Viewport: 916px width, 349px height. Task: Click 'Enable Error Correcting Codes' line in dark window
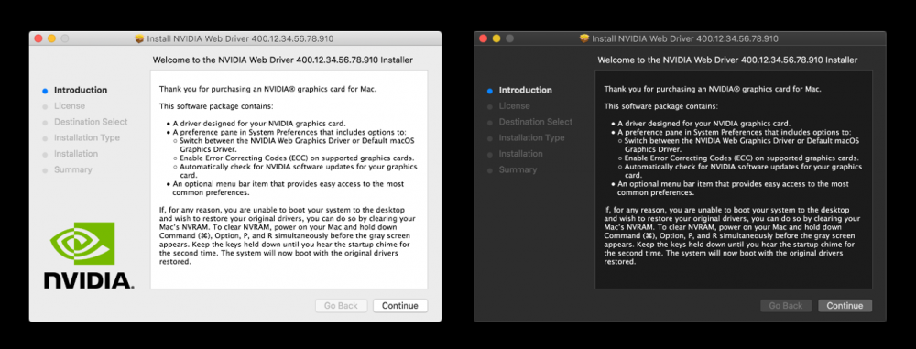point(741,158)
